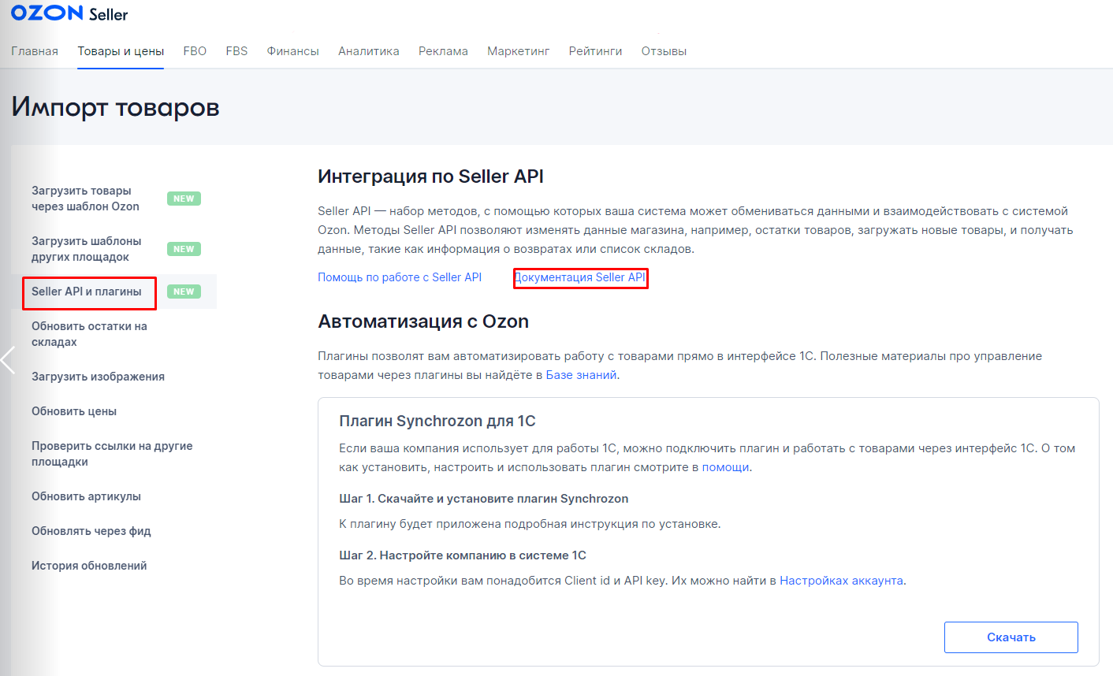1113x676 pixels.
Task: Click the text Шаг 2. Настройте компанию в системе 1С
Action: (463, 555)
